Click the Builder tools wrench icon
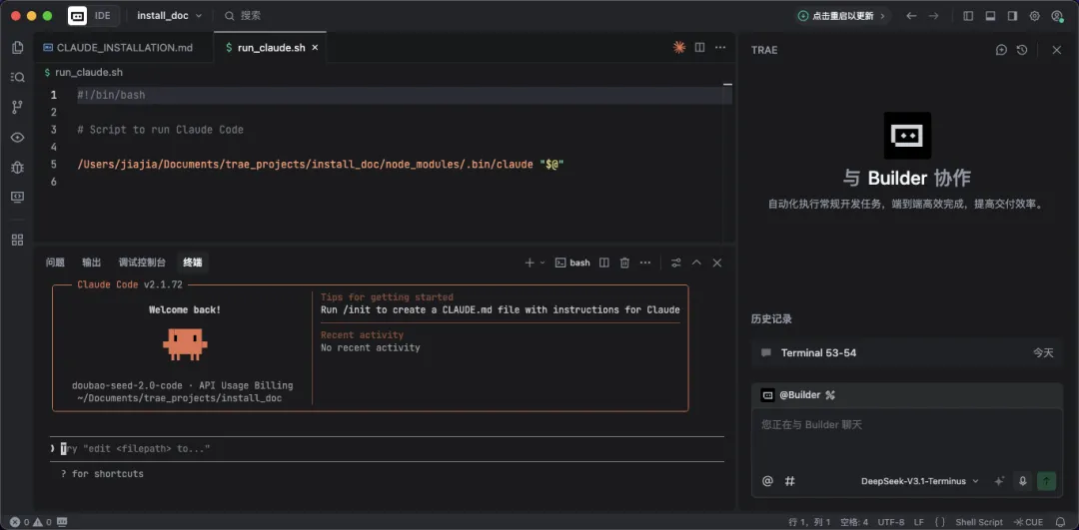This screenshot has width=1079, height=530. click(x=830, y=395)
